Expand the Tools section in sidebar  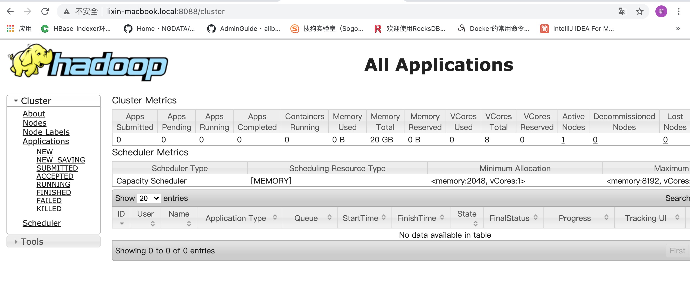54,241
